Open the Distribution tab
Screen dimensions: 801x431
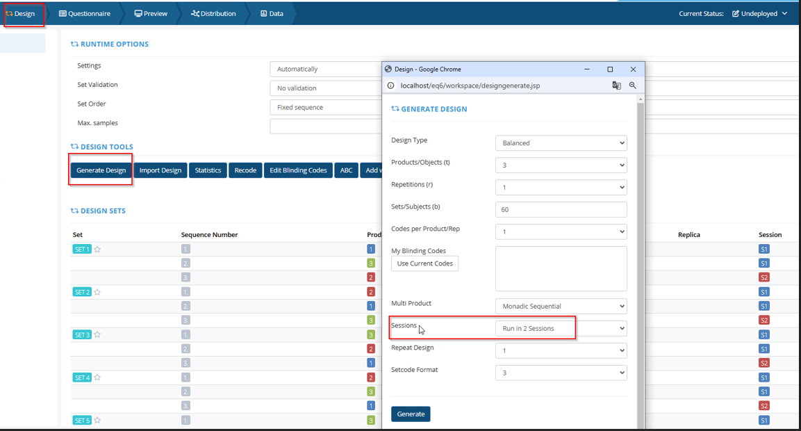tap(213, 13)
